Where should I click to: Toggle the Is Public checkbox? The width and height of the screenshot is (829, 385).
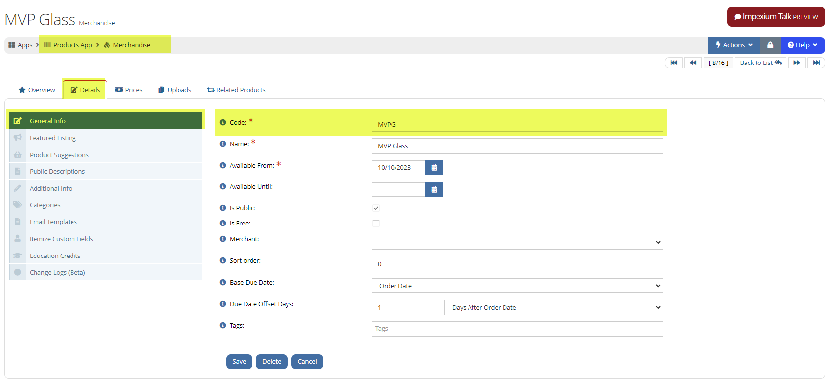click(376, 208)
